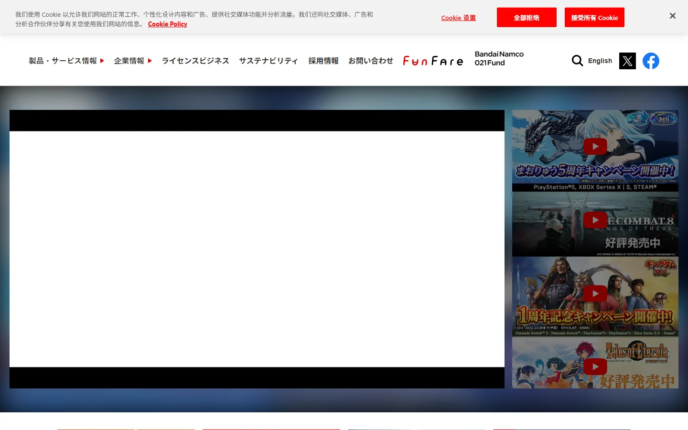Expand 企業情報 menu
Image resolution: width=688 pixels, height=430 pixels.
click(133, 61)
